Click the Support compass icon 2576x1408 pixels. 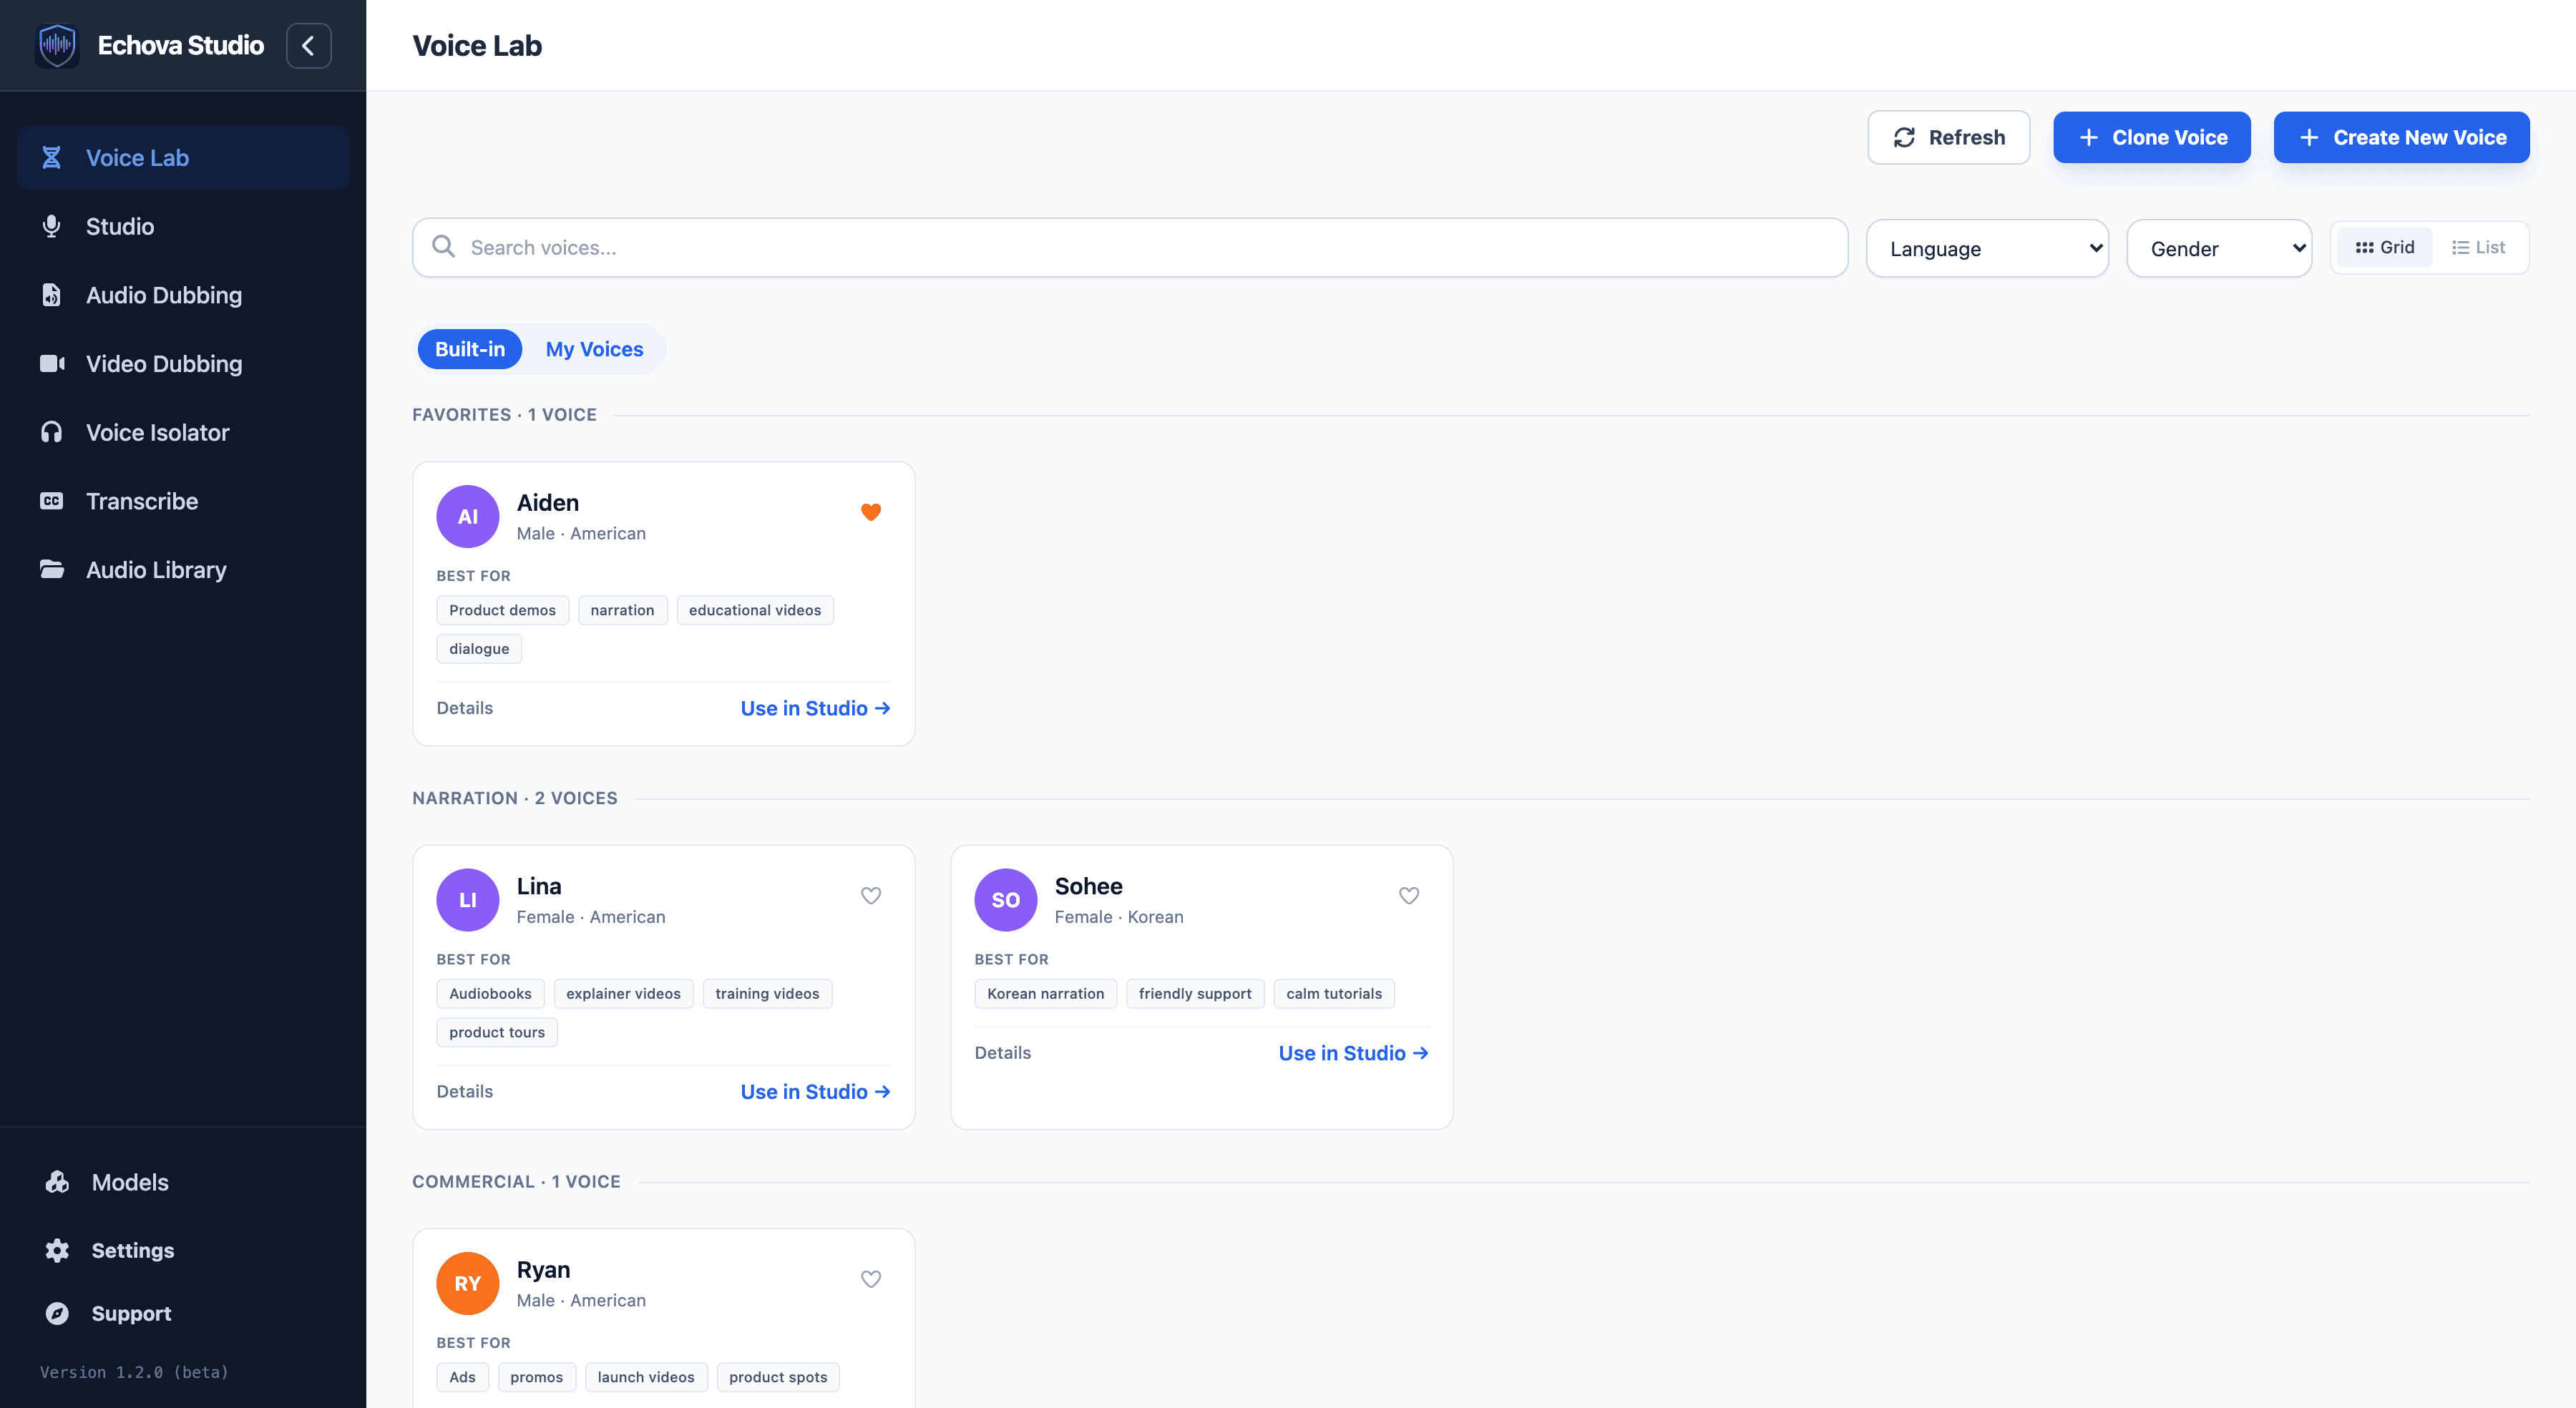coord(57,1313)
